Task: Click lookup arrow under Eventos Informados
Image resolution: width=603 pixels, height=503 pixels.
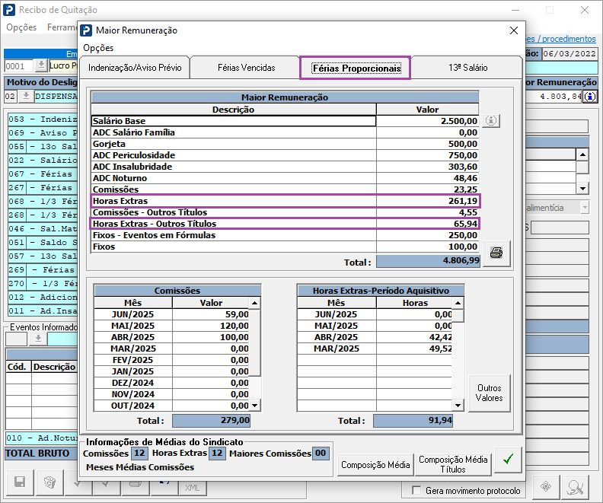Action: (x=38, y=339)
